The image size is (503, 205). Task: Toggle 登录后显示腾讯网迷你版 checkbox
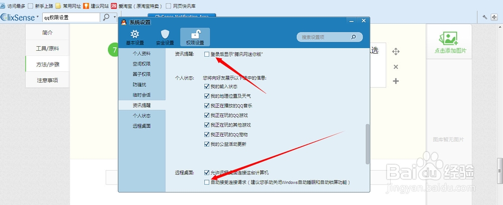pyautogui.click(x=207, y=54)
